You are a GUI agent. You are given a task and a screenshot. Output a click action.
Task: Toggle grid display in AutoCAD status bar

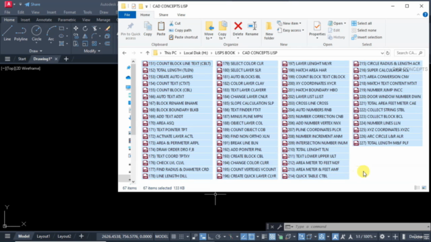tap(174, 237)
